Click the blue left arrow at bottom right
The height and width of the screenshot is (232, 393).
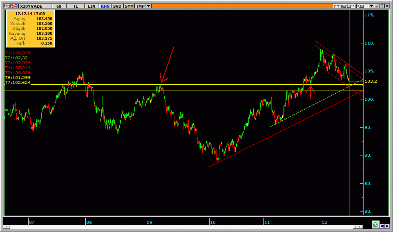pyautogui.click(x=382, y=225)
